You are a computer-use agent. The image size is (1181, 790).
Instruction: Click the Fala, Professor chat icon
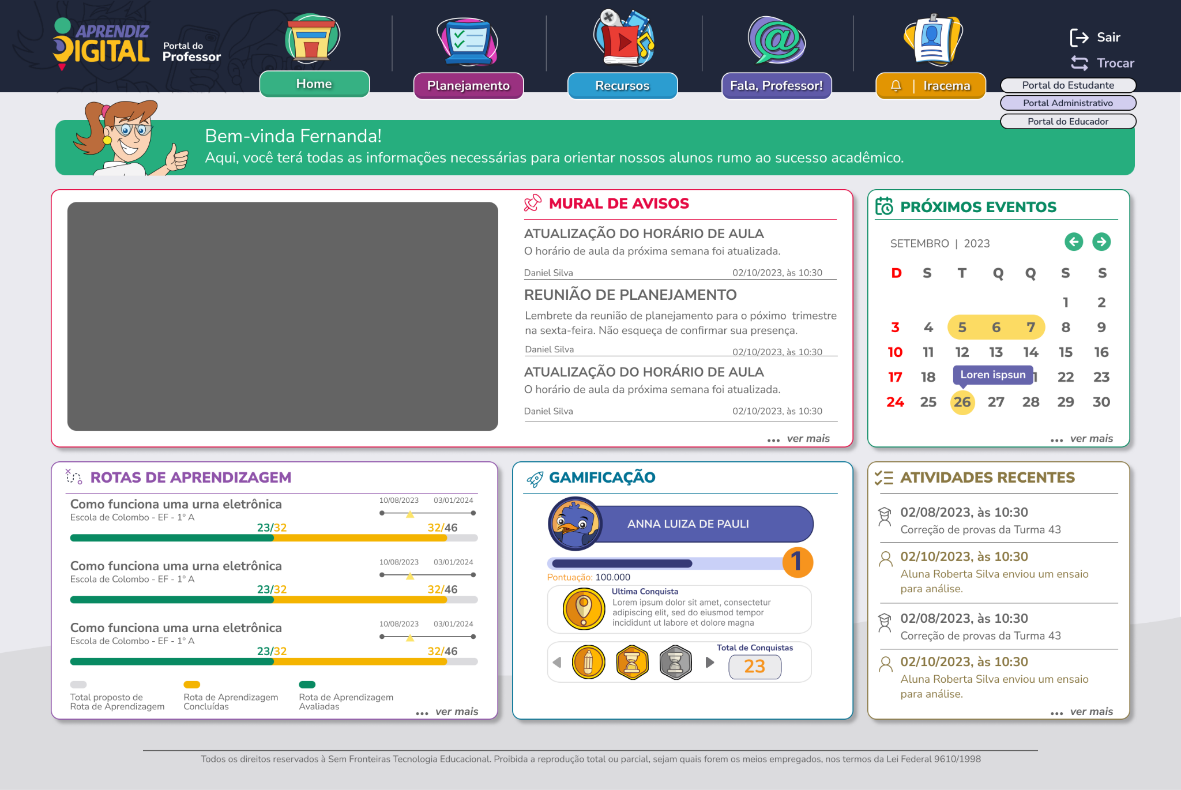[x=777, y=40]
